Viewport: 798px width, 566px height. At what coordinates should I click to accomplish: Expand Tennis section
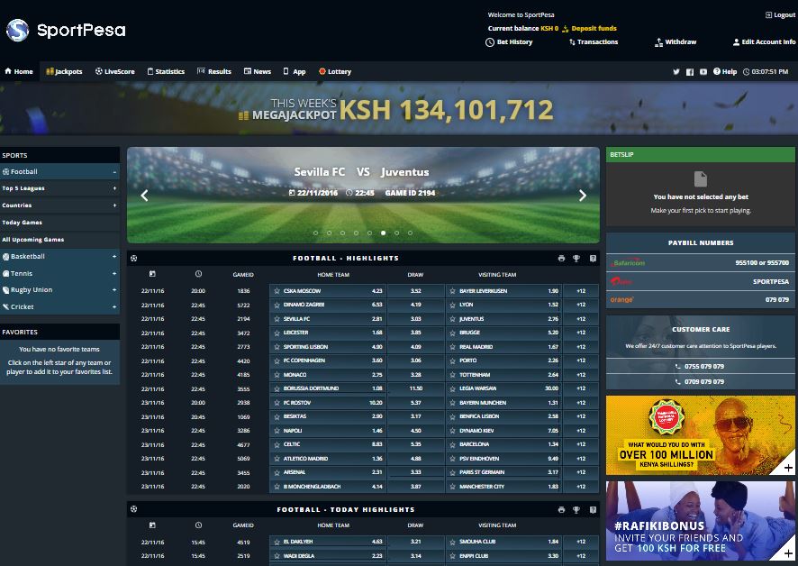pos(114,274)
